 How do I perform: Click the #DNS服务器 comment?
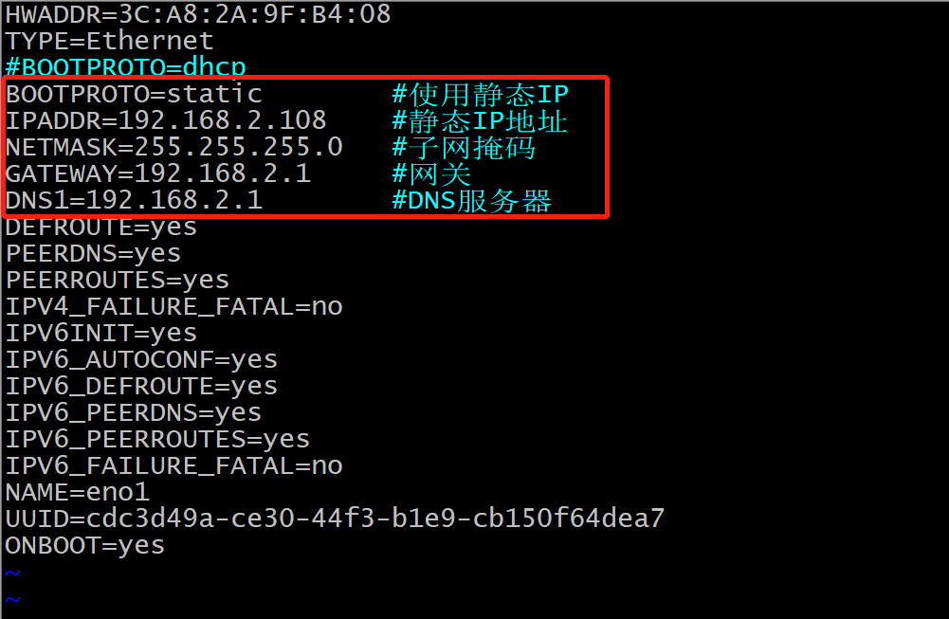click(x=471, y=201)
